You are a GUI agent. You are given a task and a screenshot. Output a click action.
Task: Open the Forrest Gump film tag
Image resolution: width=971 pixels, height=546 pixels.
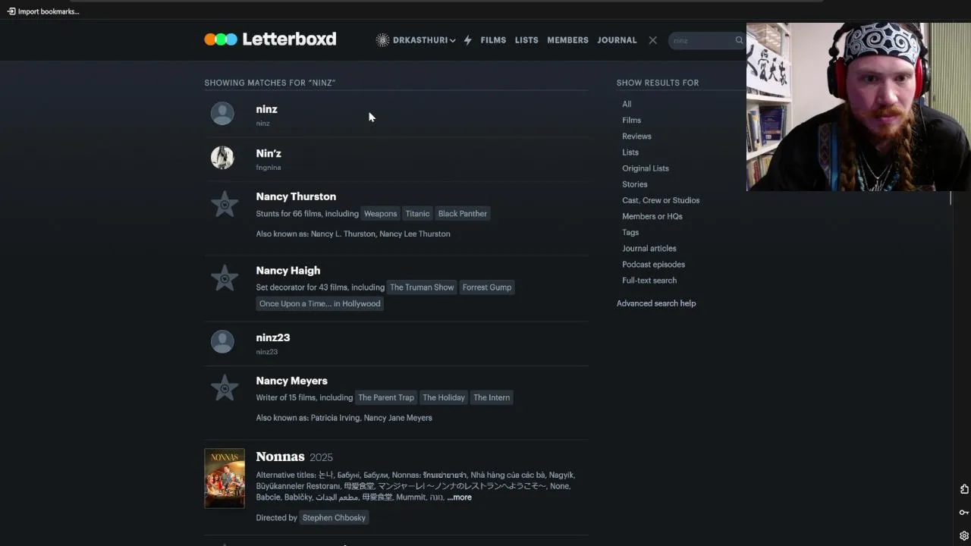point(487,287)
